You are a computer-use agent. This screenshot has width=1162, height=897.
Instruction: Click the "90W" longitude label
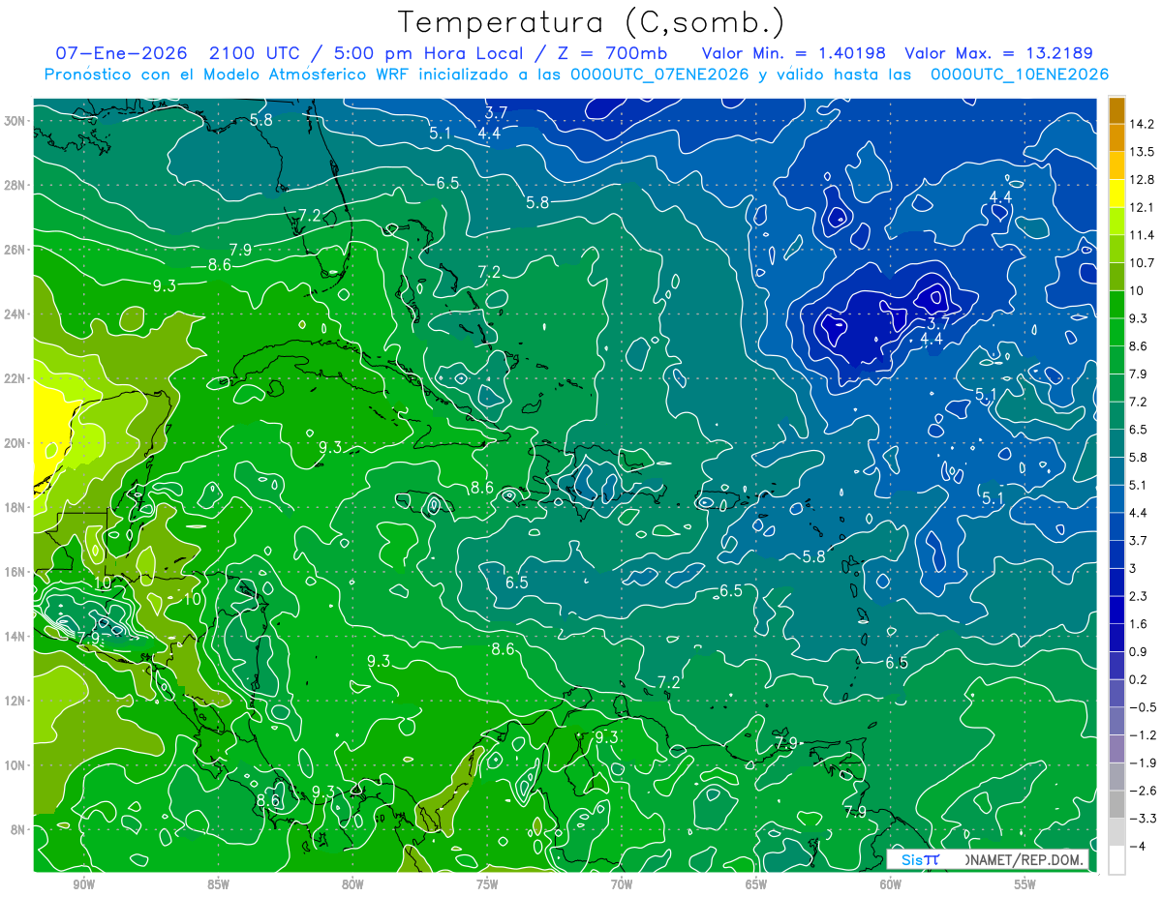(83, 885)
